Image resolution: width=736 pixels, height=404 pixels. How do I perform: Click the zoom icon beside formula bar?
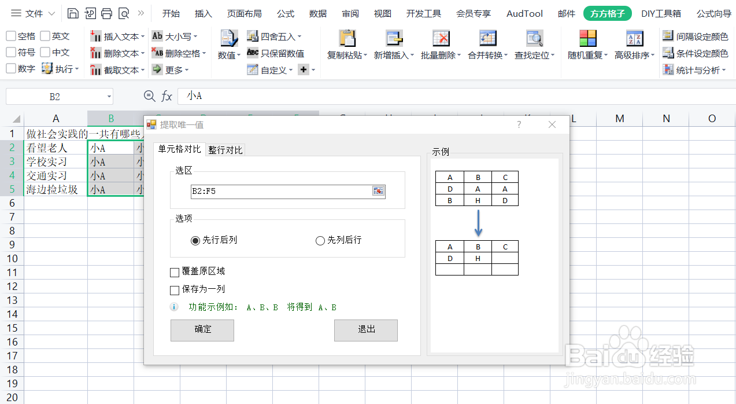pos(149,96)
